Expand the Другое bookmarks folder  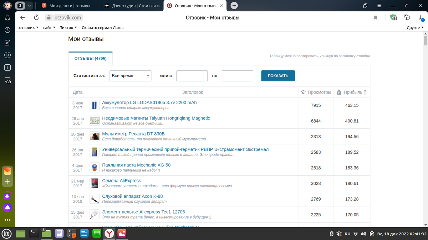coord(415,28)
